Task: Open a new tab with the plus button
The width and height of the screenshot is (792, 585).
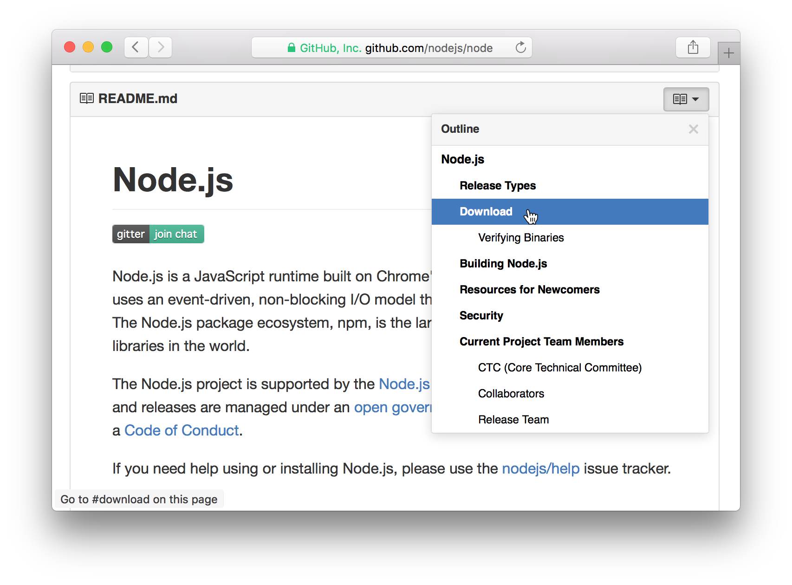Action: pyautogui.click(x=729, y=53)
